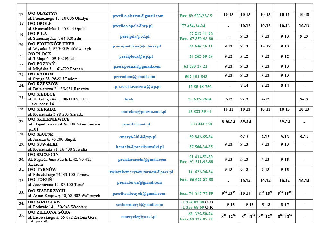The width and height of the screenshot is (329, 233).
Task: Click fax number 56 622-87-83
Action: tap(196, 180)
